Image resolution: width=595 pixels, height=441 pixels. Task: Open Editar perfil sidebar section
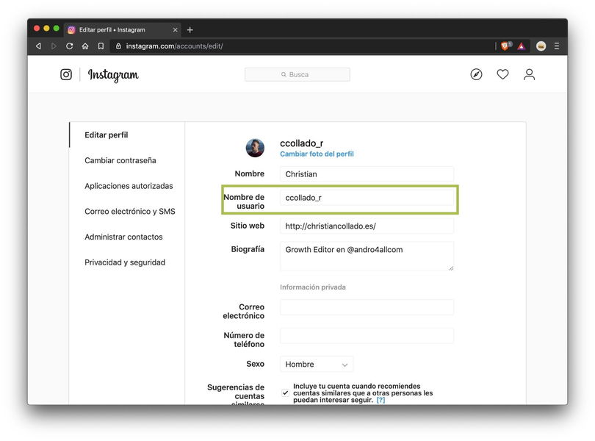[x=107, y=135]
